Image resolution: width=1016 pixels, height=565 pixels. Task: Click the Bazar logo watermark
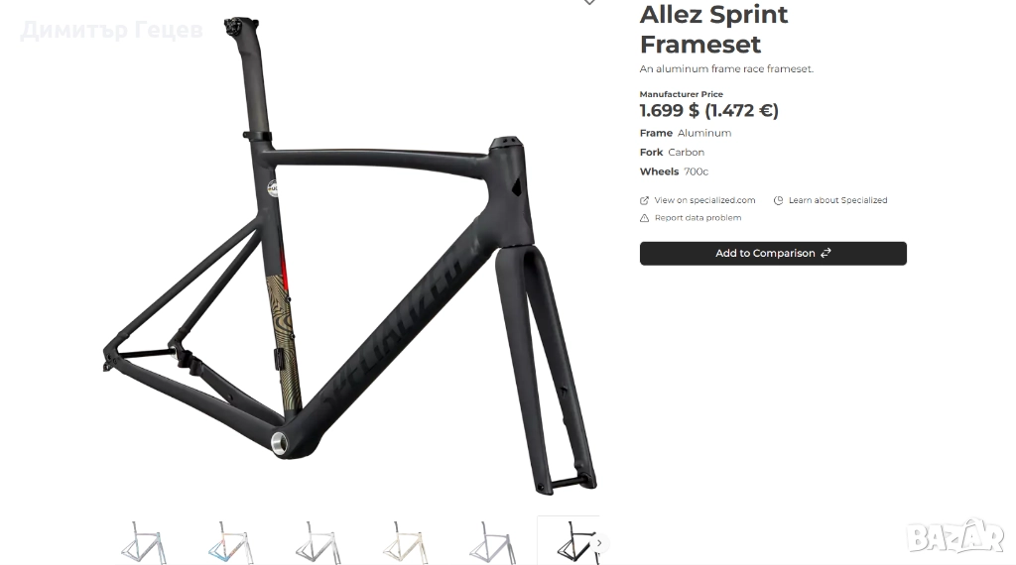[x=955, y=536]
